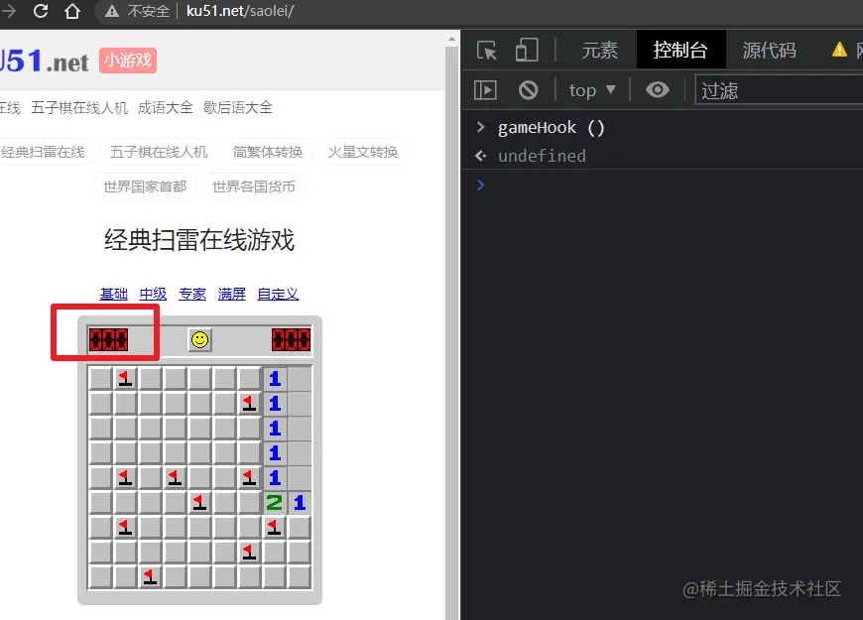Switch to the 元素 DevTools tab
Screen dimensions: 863x620
tap(600, 51)
